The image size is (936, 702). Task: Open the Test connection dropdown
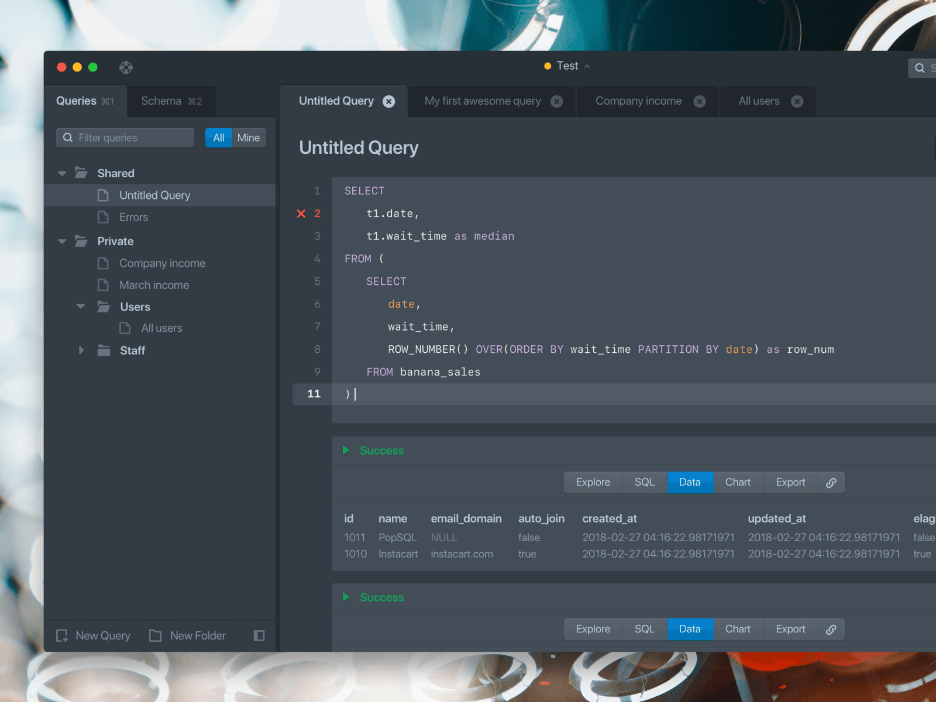(567, 66)
